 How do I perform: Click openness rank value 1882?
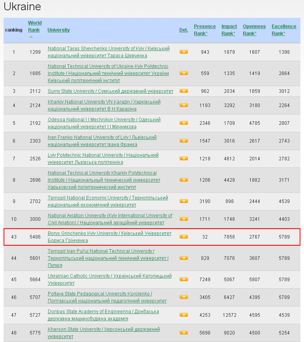pyautogui.click(x=255, y=180)
